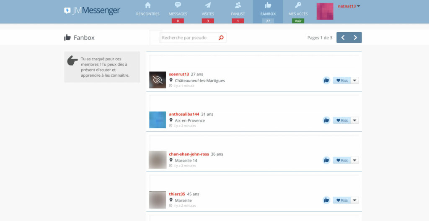
Task: Expand the natnat13 account dropdown
Action: [x=359, y=6]
